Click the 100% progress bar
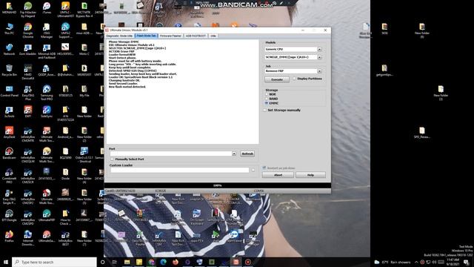 pyautogui.click(x=218, y=185)
